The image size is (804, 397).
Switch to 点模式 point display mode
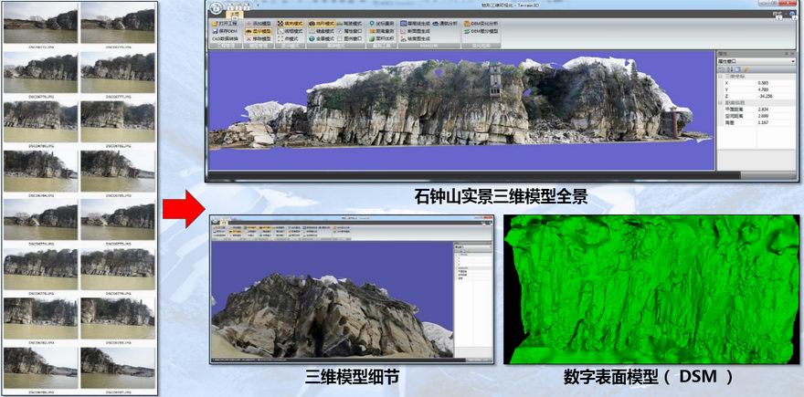click(x=287, y=38)
